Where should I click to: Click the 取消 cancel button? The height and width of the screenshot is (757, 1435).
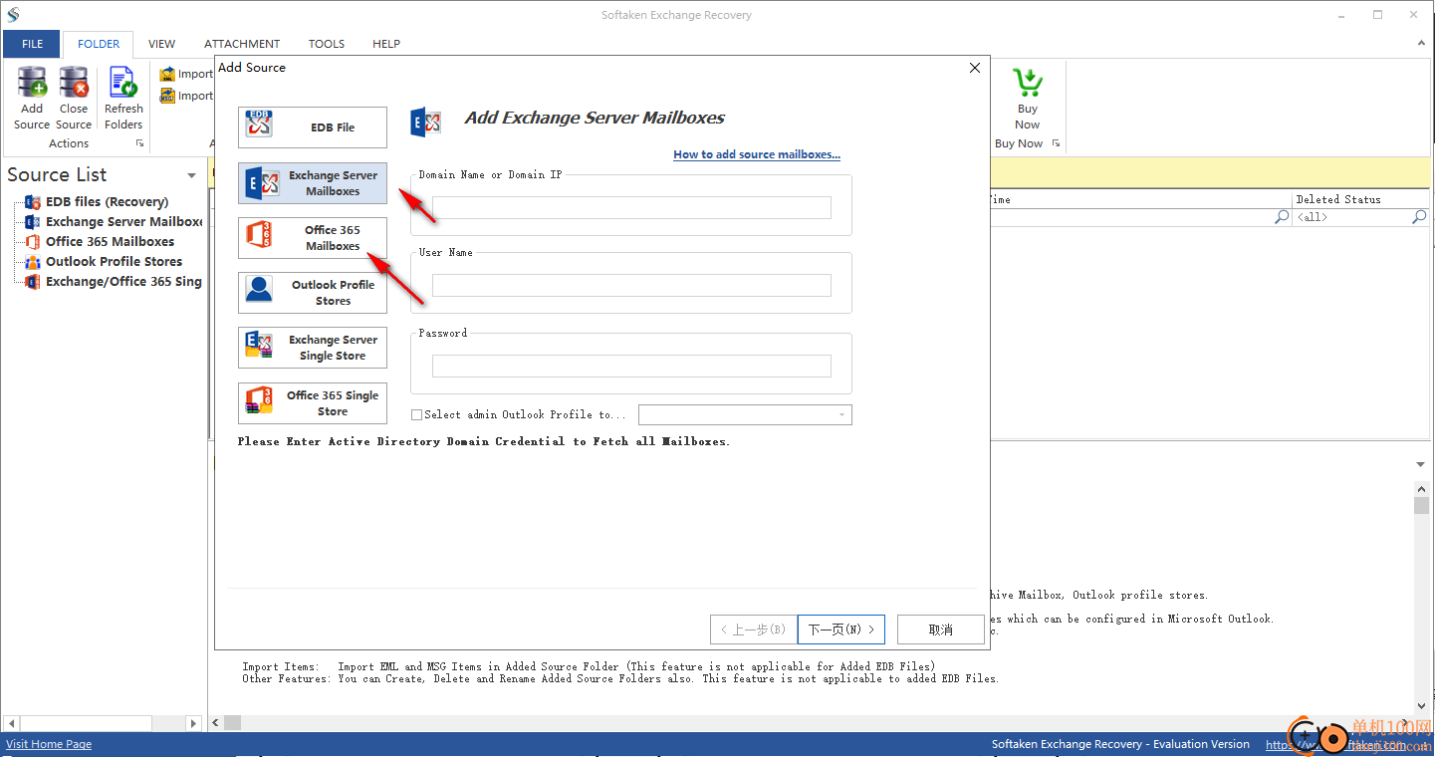(x=941, y=630)
